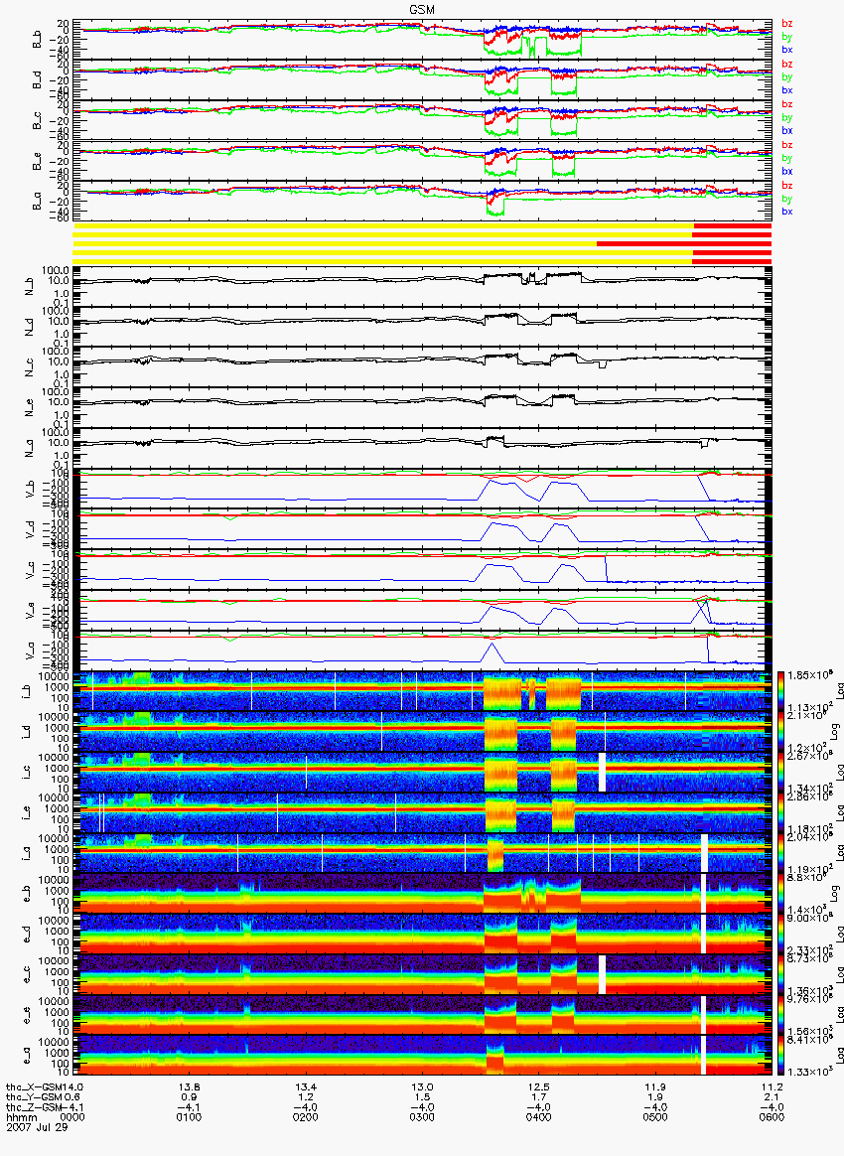Click the thc_Y-GSM position row label
The width and height of the screenshot is (844, 1156).
(x=33, y=1097)
